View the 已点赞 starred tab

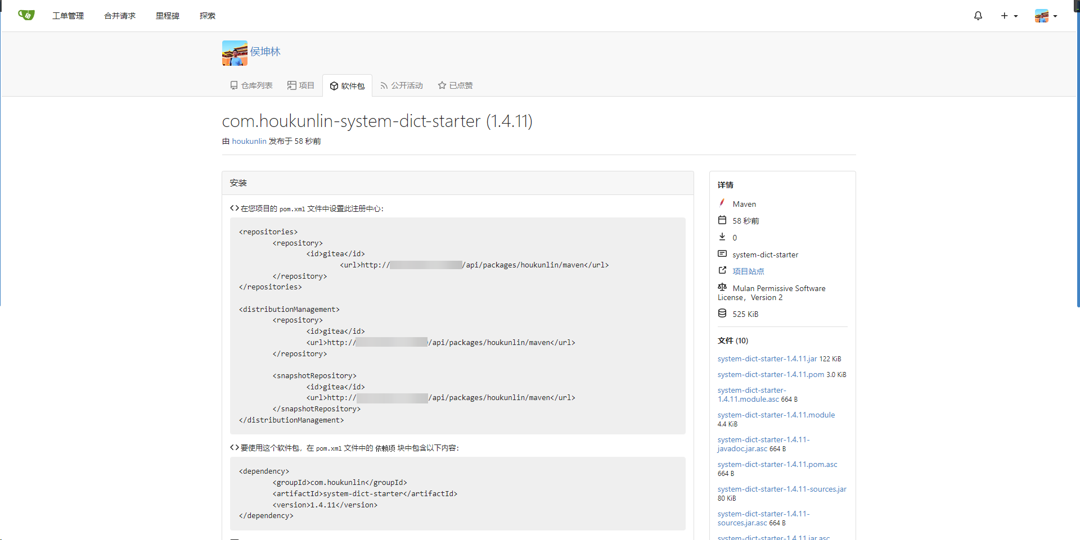(x=456, y=85)
